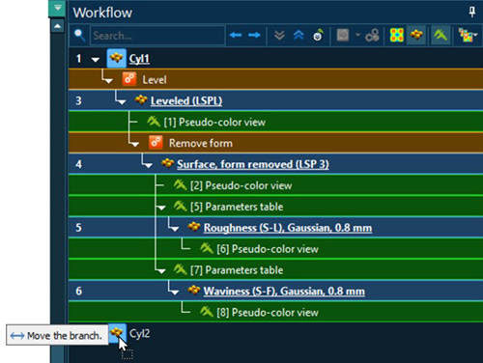Collapse all workflow branches with double-up chevron

point(298,35)
